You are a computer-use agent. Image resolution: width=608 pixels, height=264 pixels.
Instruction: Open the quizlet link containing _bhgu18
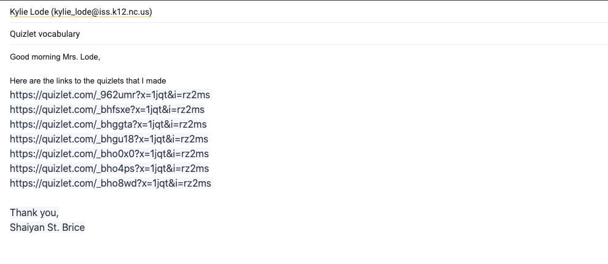click(109, 139)
